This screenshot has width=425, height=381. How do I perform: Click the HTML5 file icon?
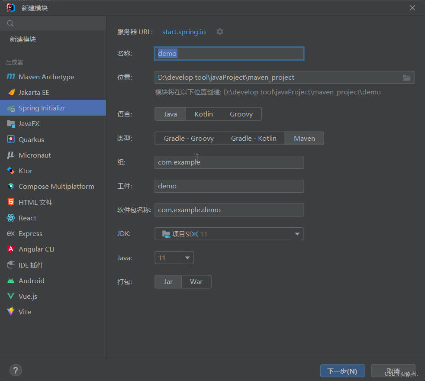coord(11,202)
